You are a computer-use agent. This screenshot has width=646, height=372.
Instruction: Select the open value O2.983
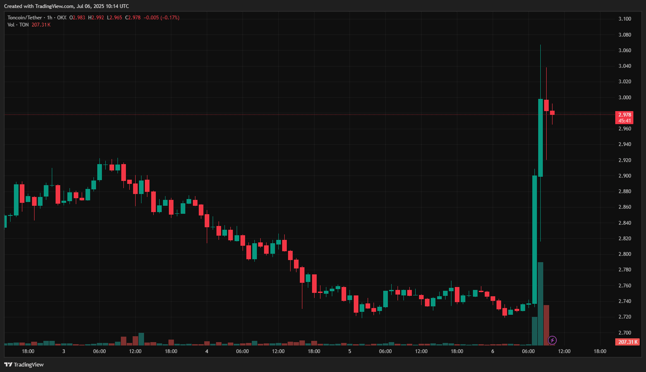77,18
